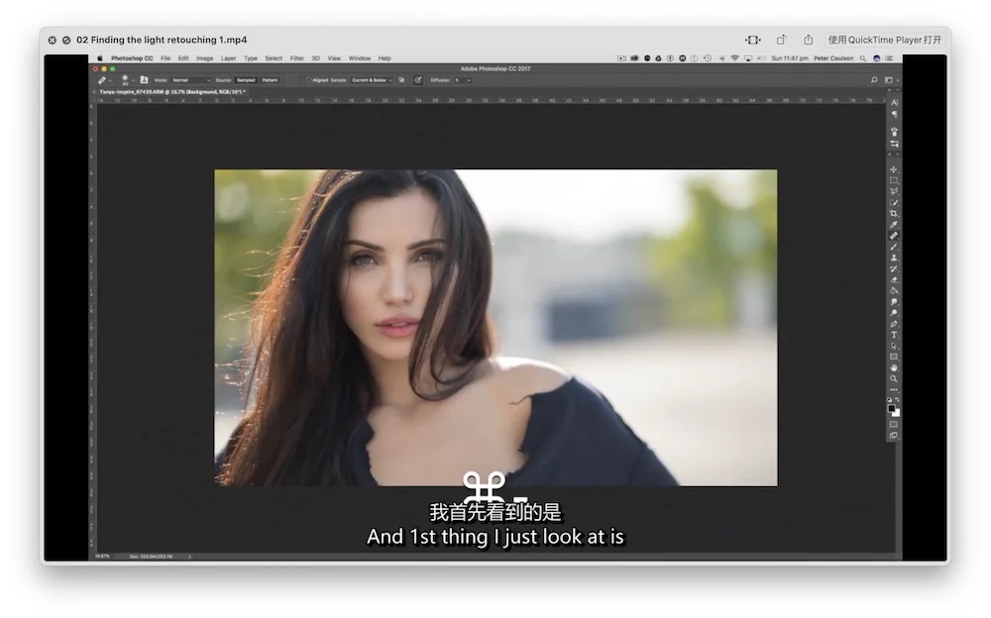Viewport: 991px width, 618px height.
Task: Open the Mode dropdown set to Normal
Action: [x=190, y=79]
